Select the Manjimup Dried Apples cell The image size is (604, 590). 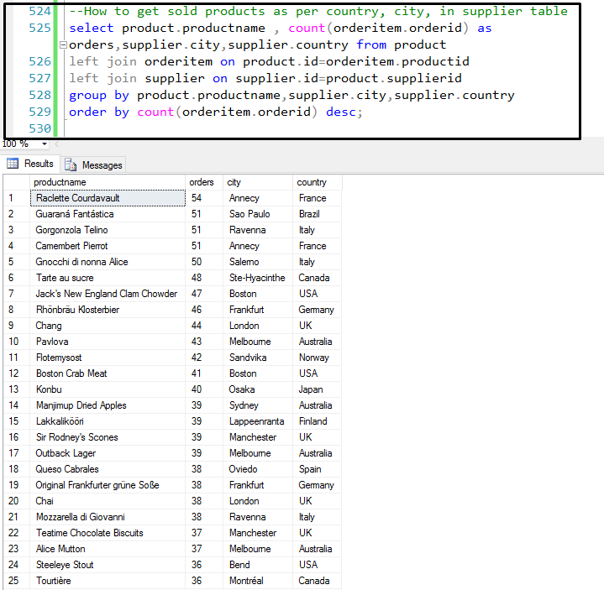pos(108,405)
